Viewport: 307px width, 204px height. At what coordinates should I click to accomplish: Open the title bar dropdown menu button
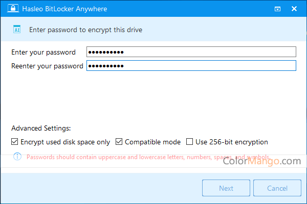[x=277, y=9]
